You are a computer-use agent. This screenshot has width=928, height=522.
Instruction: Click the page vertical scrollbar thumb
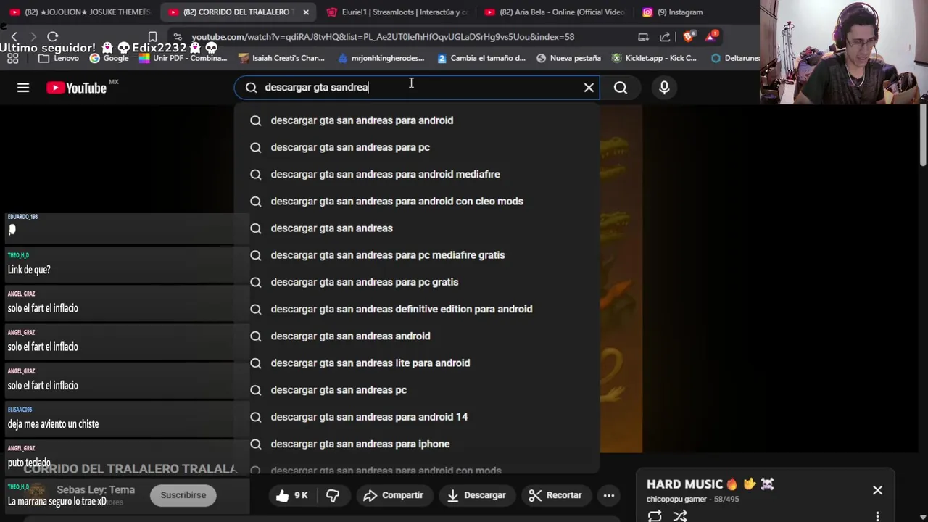(x=923, y=136)
